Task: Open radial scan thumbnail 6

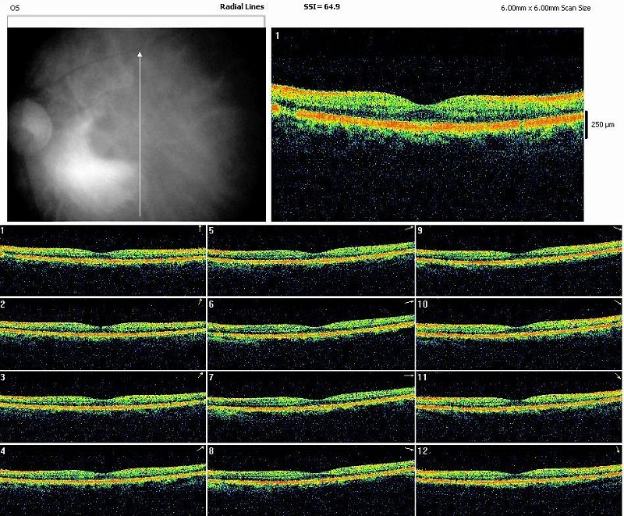Action: pos(310,333)
